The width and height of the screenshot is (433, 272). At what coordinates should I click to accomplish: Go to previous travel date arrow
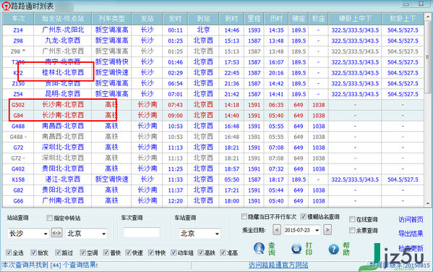[x=277, y=230]
